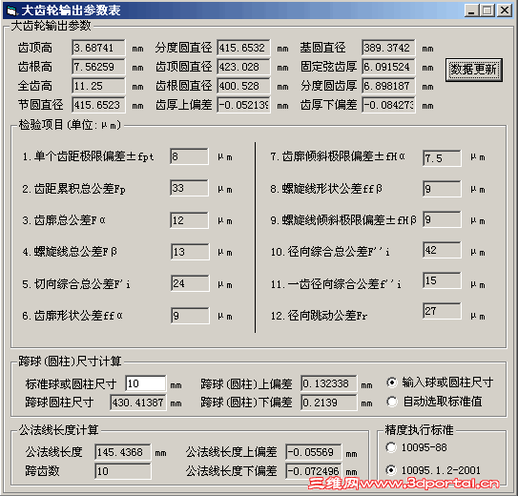This screenshot has height=496, width=518.
Task: Click the 螺旋线倾斜极限偏差 fHβ value box
Action: (442, 219)
